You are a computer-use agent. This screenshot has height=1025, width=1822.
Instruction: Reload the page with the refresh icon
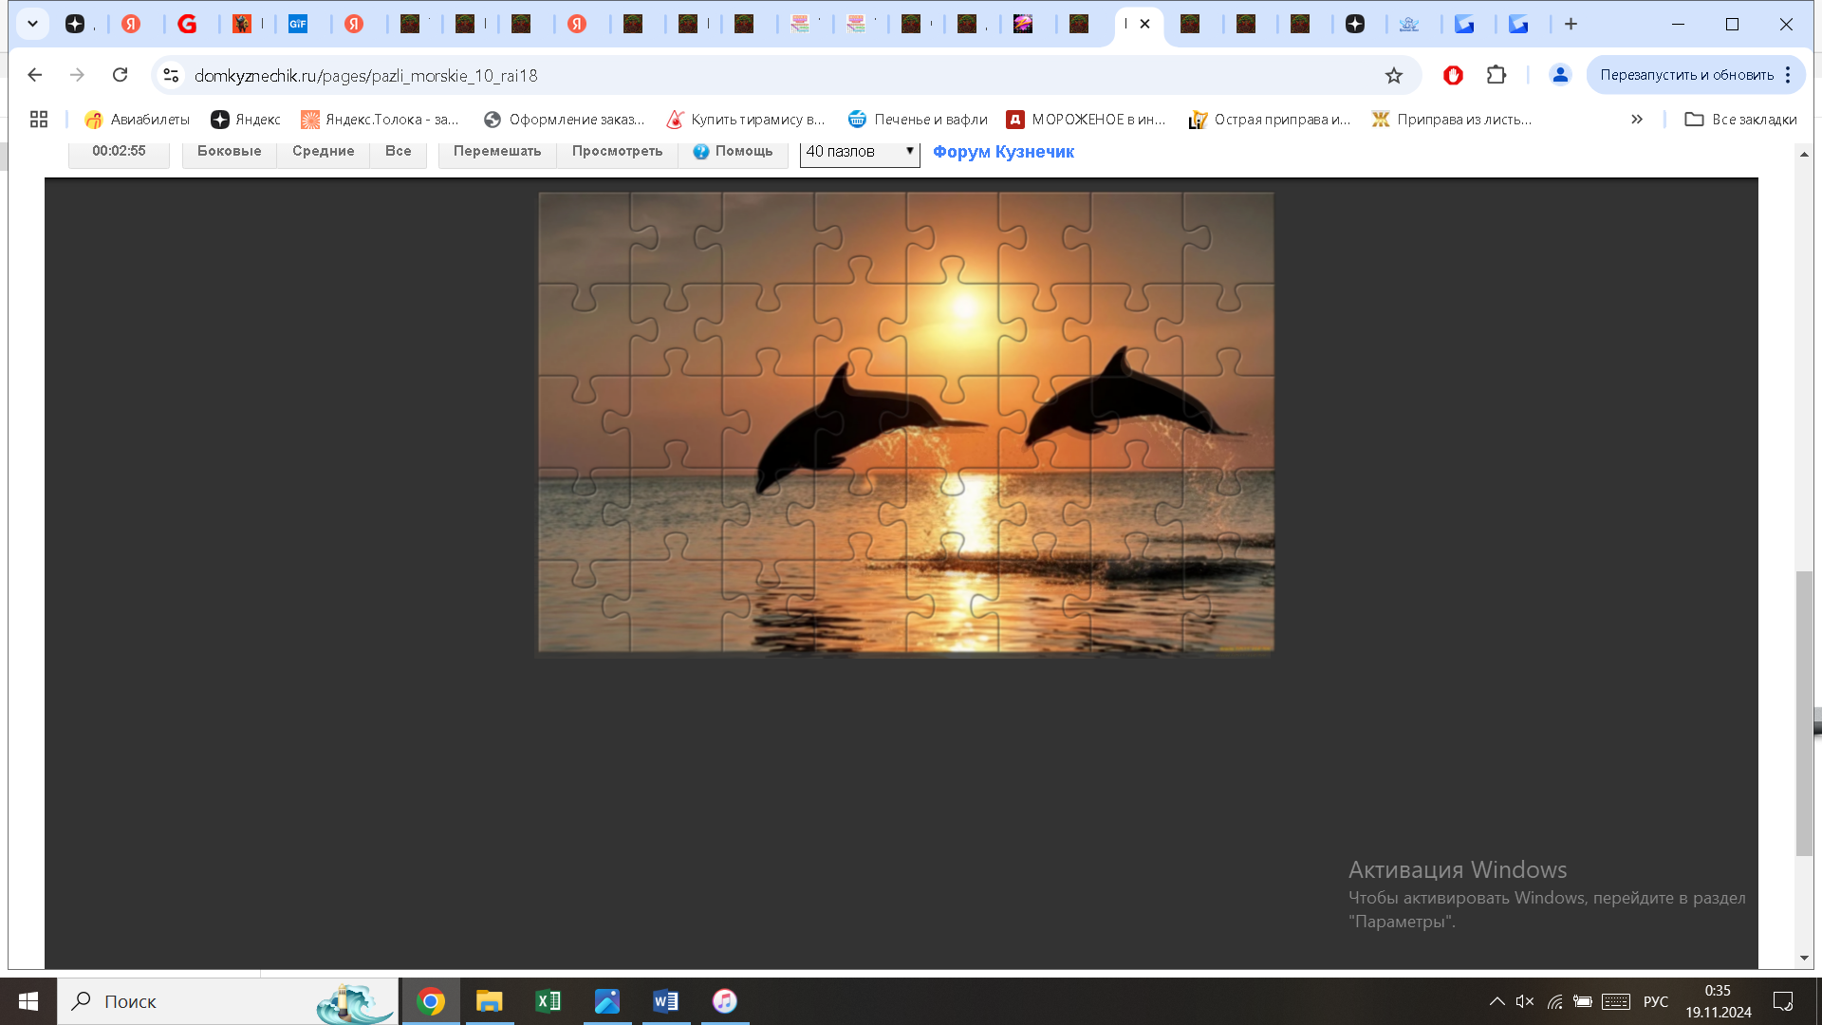tap(120, 75)
